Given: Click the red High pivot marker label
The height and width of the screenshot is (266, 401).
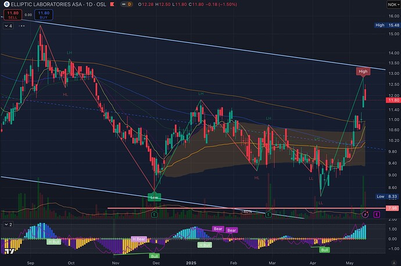Looking at the screenshot, I should (363, 71).
